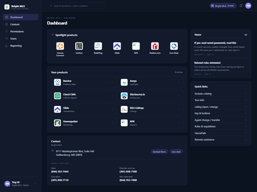Launch Realtor.com spotlight icon
Viewport: 257px width, 192px height.
[155, 46]
